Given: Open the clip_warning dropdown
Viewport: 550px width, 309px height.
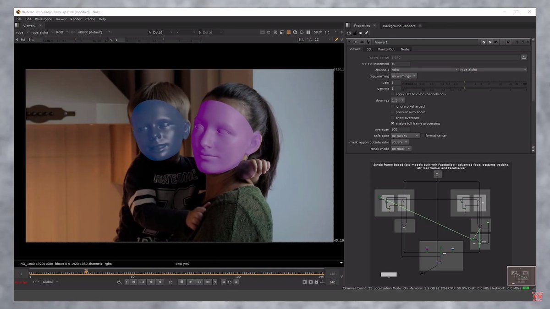Looking at the screenshot, I should 403,76.
